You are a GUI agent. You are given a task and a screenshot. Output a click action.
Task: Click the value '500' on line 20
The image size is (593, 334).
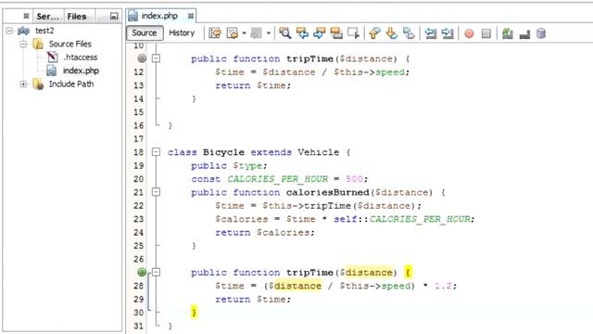(x=354, y=179)
